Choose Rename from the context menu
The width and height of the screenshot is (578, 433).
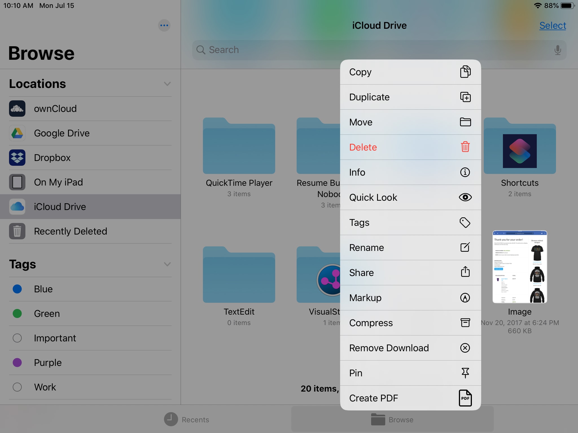click(x=410, y=248)
